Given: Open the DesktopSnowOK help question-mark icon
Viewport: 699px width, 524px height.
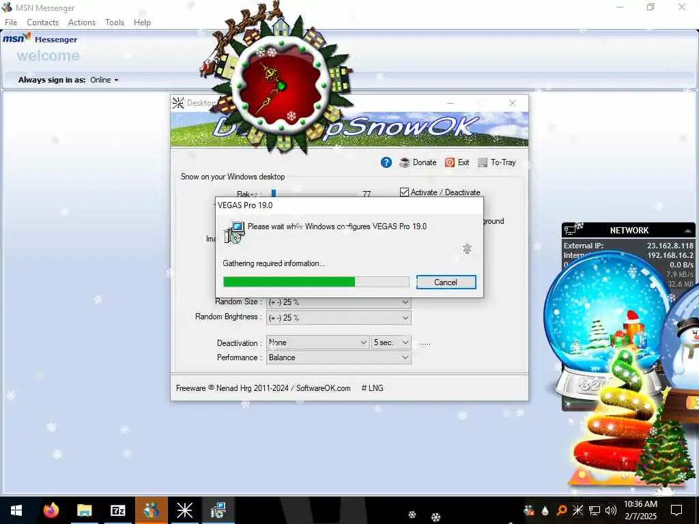Looking at the screenshot, I should (386, 162).
